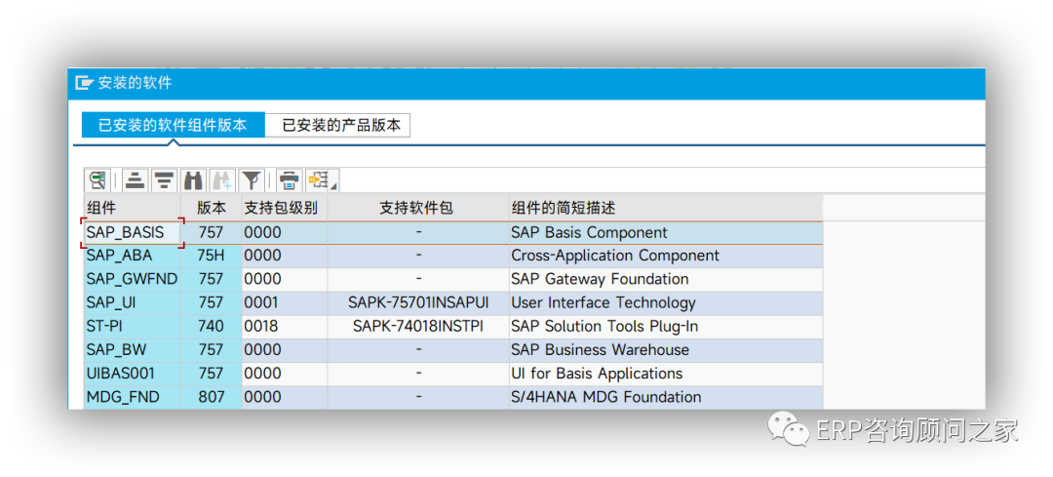Click the 组件的简短描述 column header

pos(666,209)
